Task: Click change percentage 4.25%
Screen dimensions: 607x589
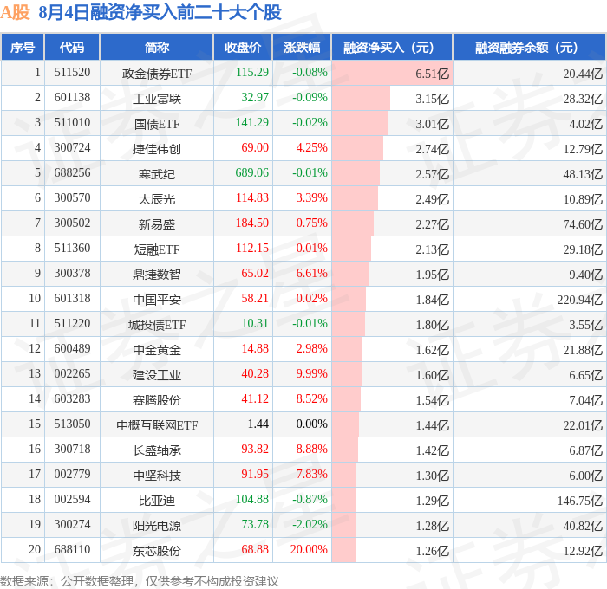Action: [311, 148]
